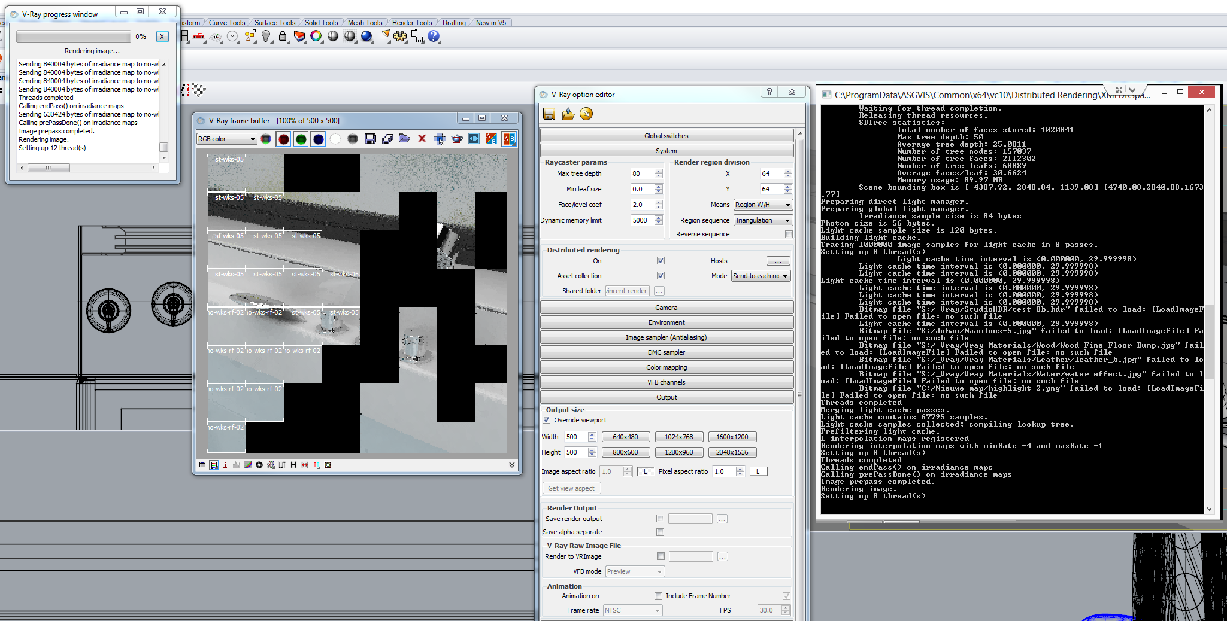The image size is (1227, 621).
Task: Uncheck the Override viewport checkbox
Action: click(547, 420)
